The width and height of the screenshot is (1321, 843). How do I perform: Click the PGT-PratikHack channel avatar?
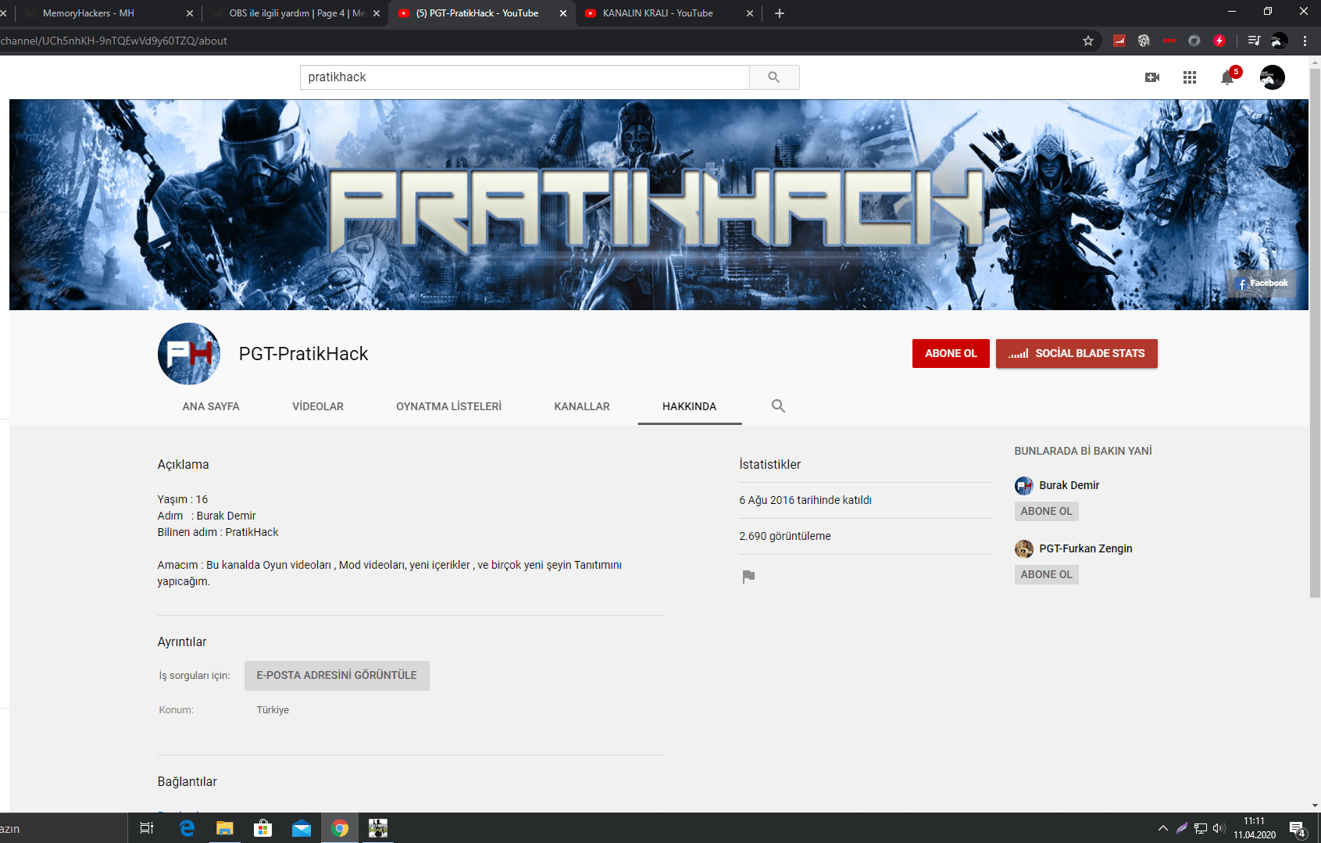point(189,354)
